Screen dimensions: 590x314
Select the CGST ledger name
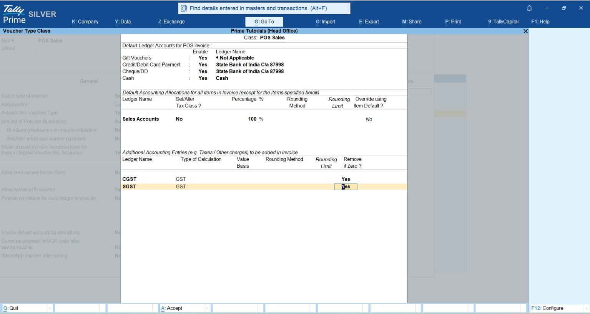click(x=130, y=179)
